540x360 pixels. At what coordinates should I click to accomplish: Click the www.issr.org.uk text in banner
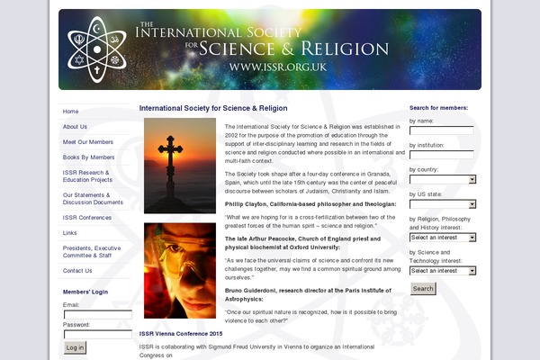(x=278, y=67)
